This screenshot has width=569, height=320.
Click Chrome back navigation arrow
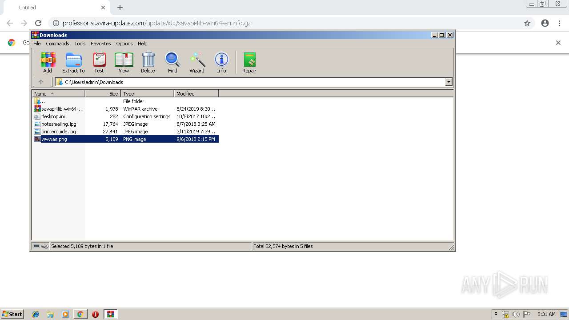[x=10, y=23]
